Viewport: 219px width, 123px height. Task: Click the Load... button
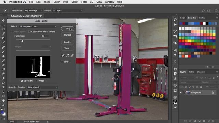point(67,42)
